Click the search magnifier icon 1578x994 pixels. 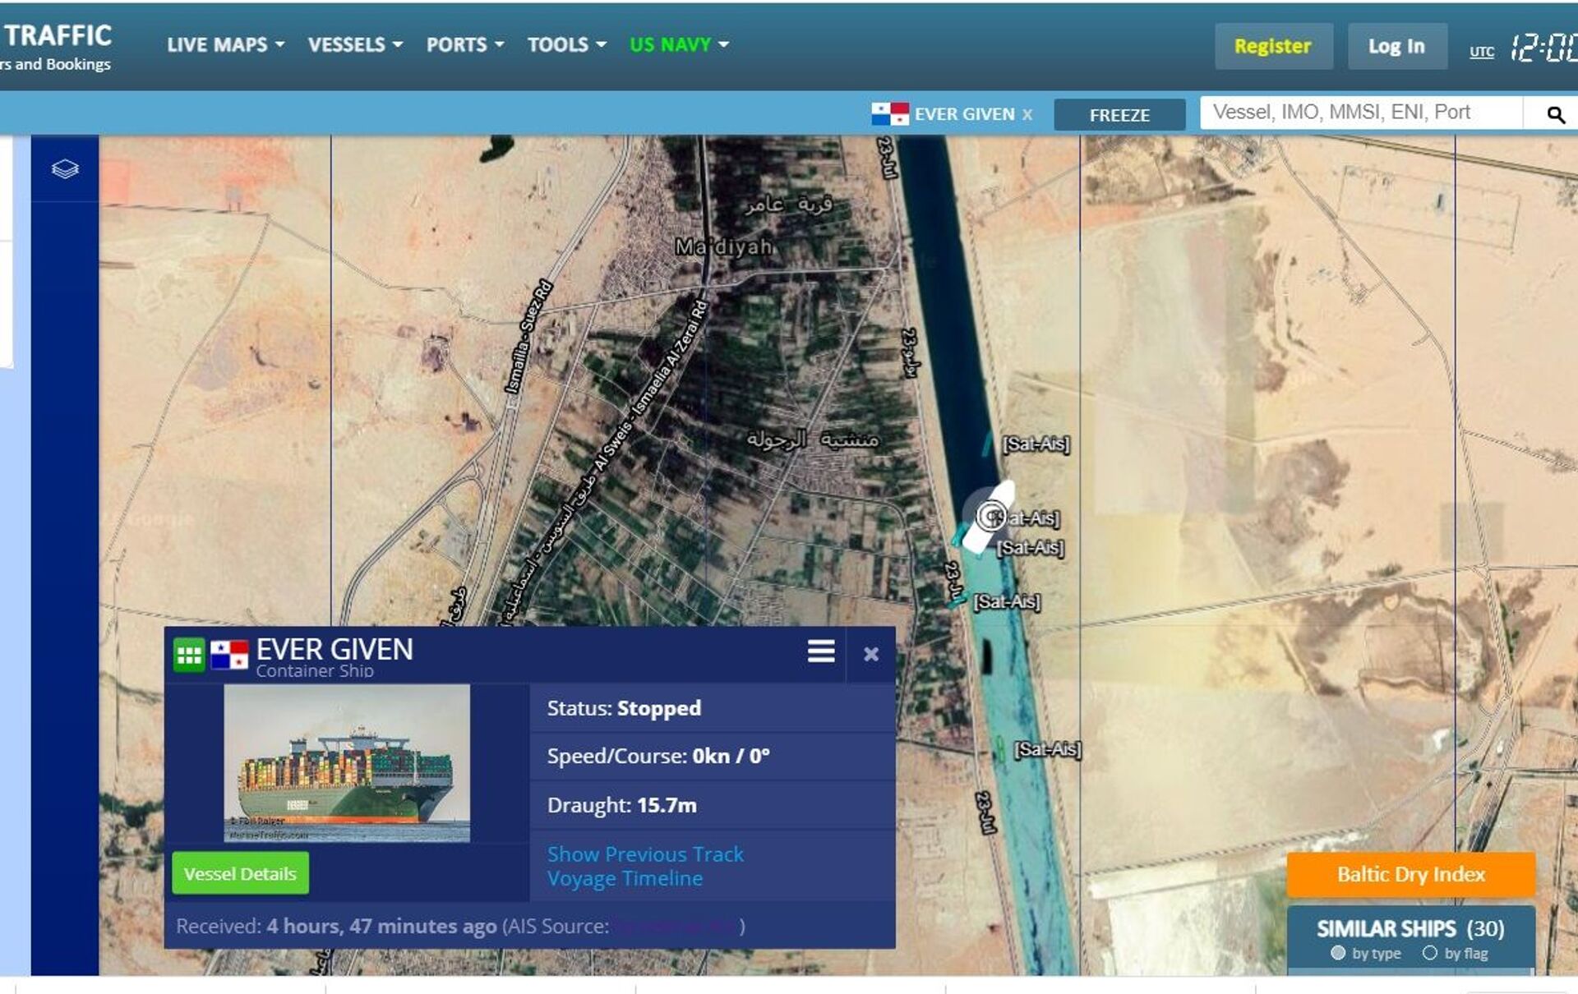[1555, 115]
